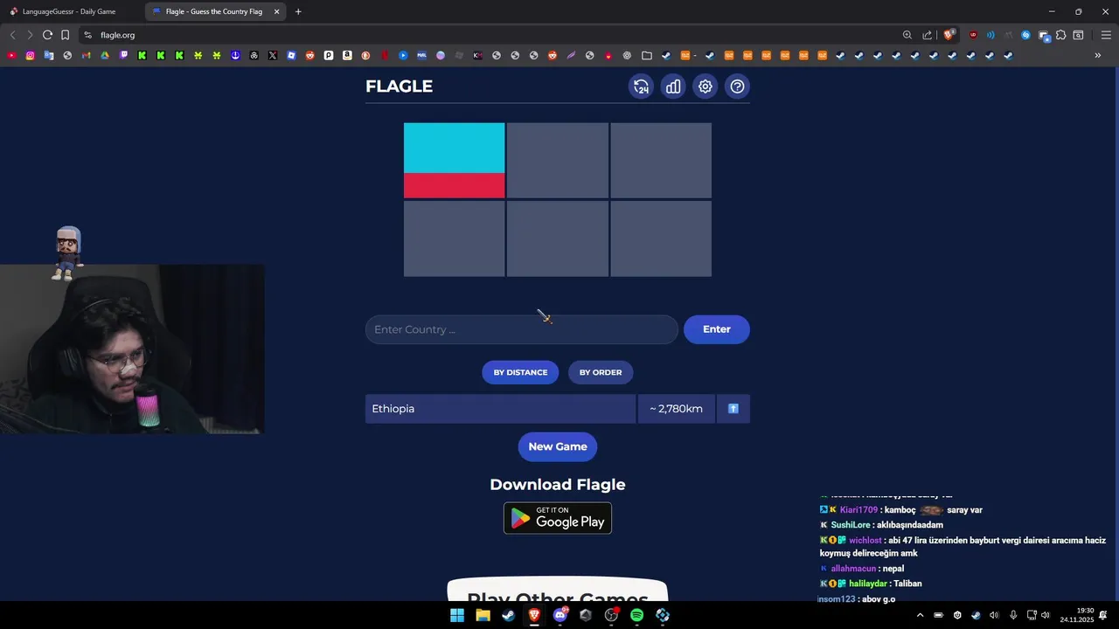Navigate back with the browser back arrow

click(12, 35)
